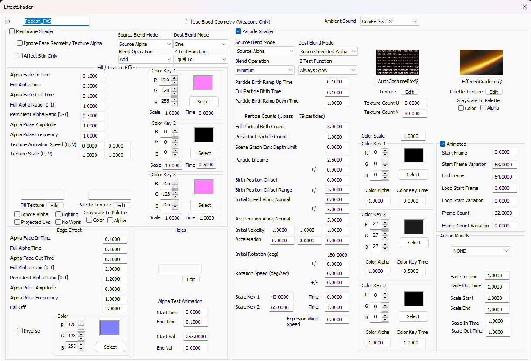Click Edit for particle Palette Texture
The width and height of the screenshot is (531, 361).
click(x=494, y=92)
